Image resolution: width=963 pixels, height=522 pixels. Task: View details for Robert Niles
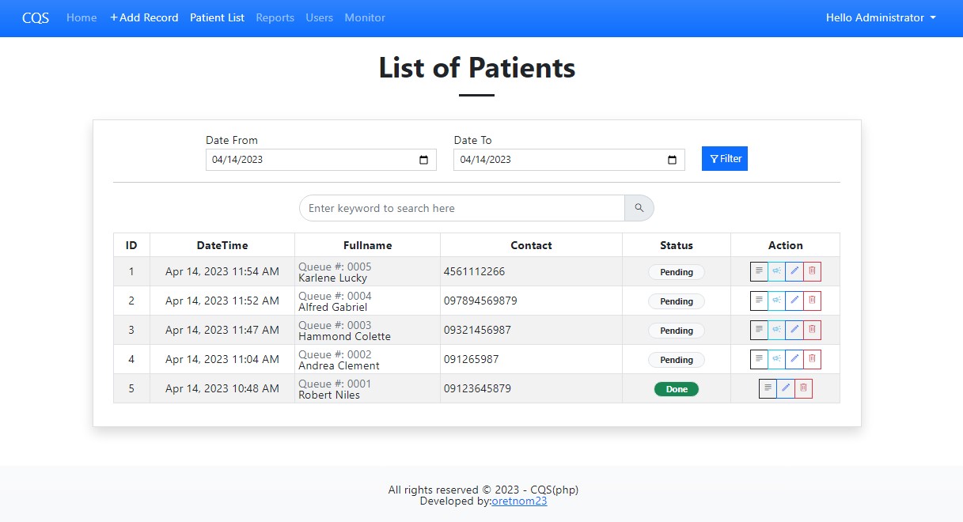(768, 388)
